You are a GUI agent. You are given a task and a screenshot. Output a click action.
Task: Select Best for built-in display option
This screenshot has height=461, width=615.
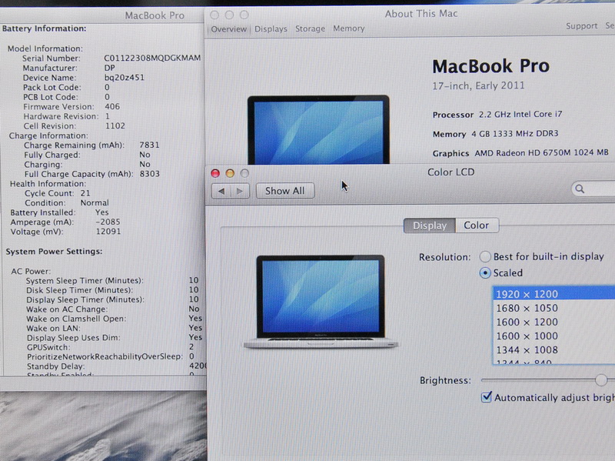486,256
